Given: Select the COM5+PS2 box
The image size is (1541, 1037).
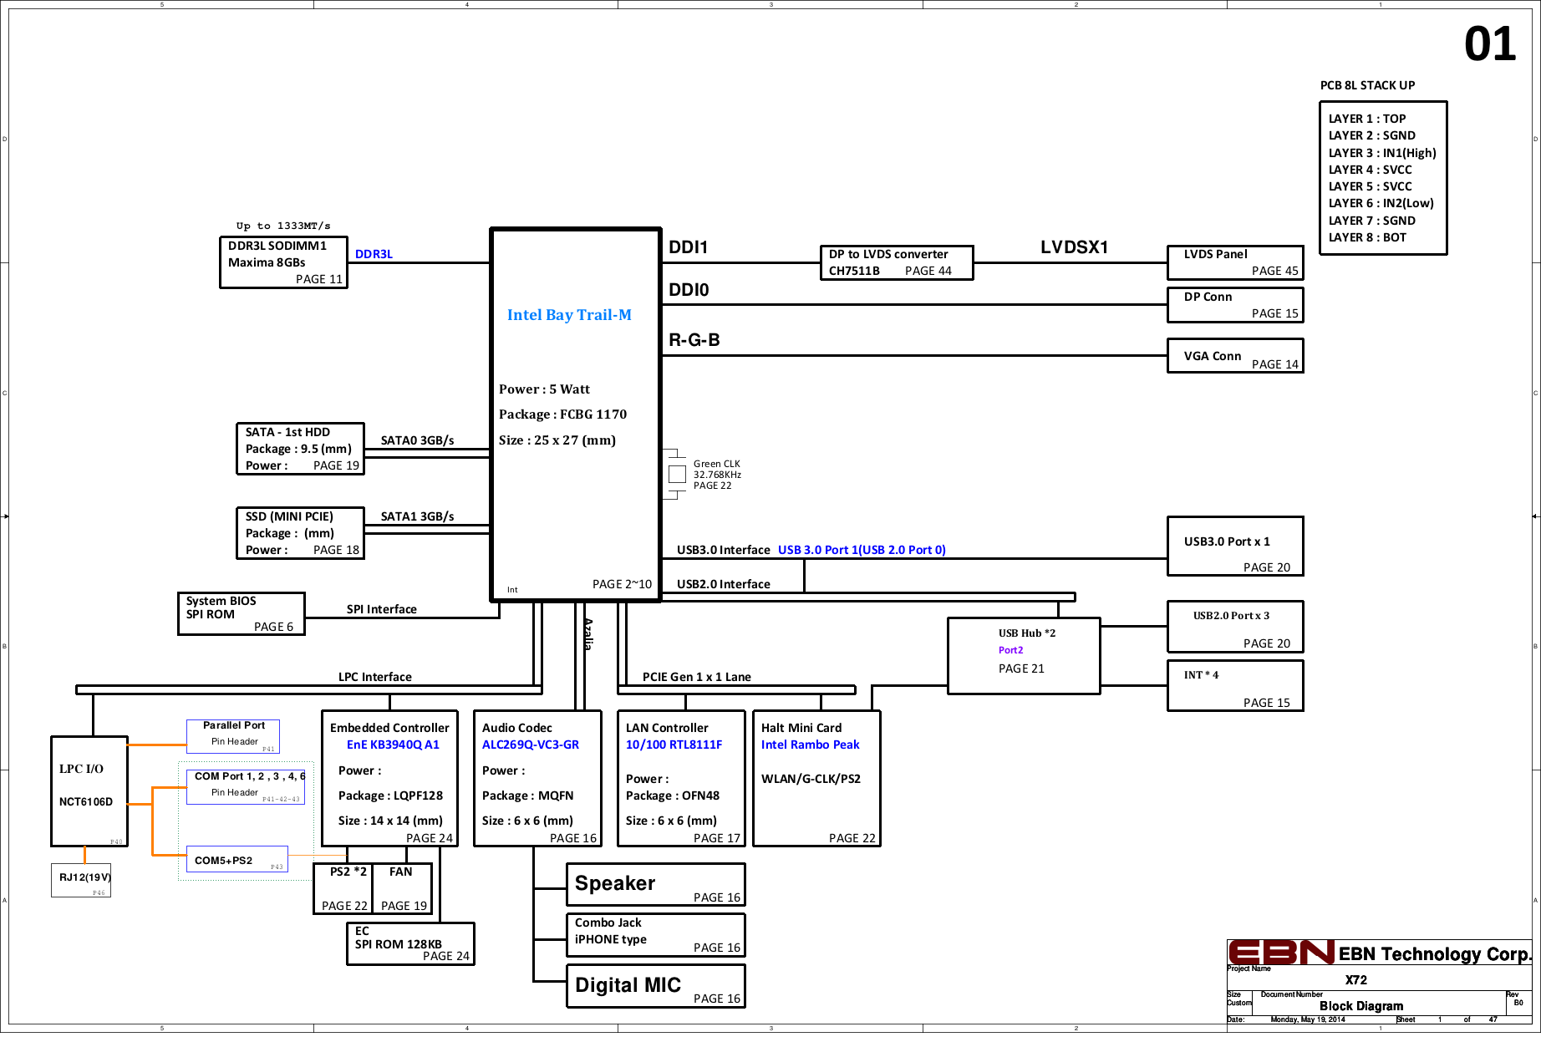Looking at the screenshot, I should coord(237,859).
